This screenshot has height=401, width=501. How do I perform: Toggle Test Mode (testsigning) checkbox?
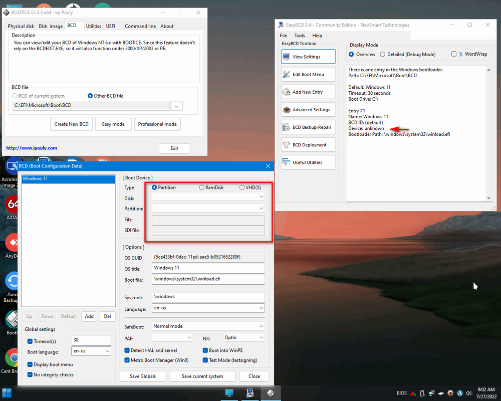205,360
